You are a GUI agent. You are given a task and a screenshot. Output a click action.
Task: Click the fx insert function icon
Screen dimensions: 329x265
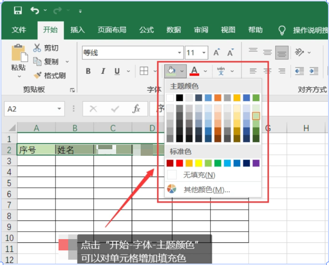tap(136, 109)
